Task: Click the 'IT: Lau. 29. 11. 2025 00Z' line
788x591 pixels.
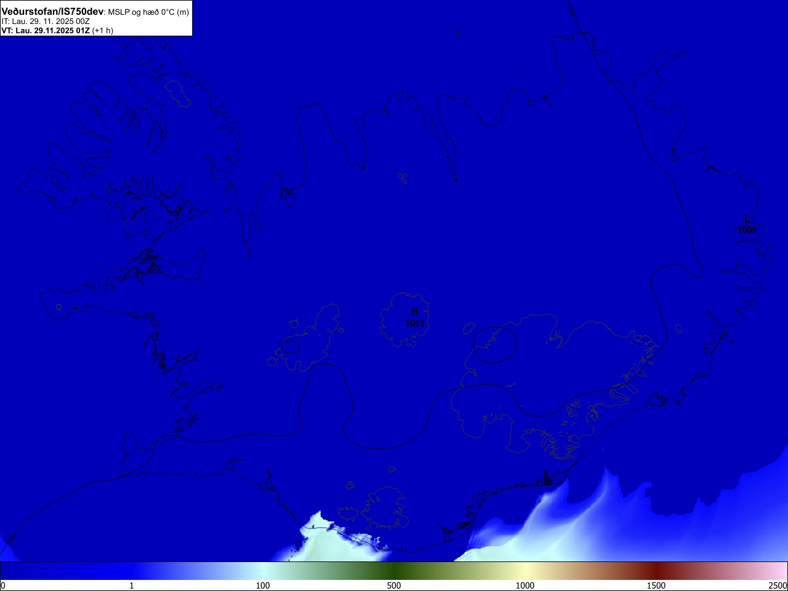Action: tap(46, 22)
